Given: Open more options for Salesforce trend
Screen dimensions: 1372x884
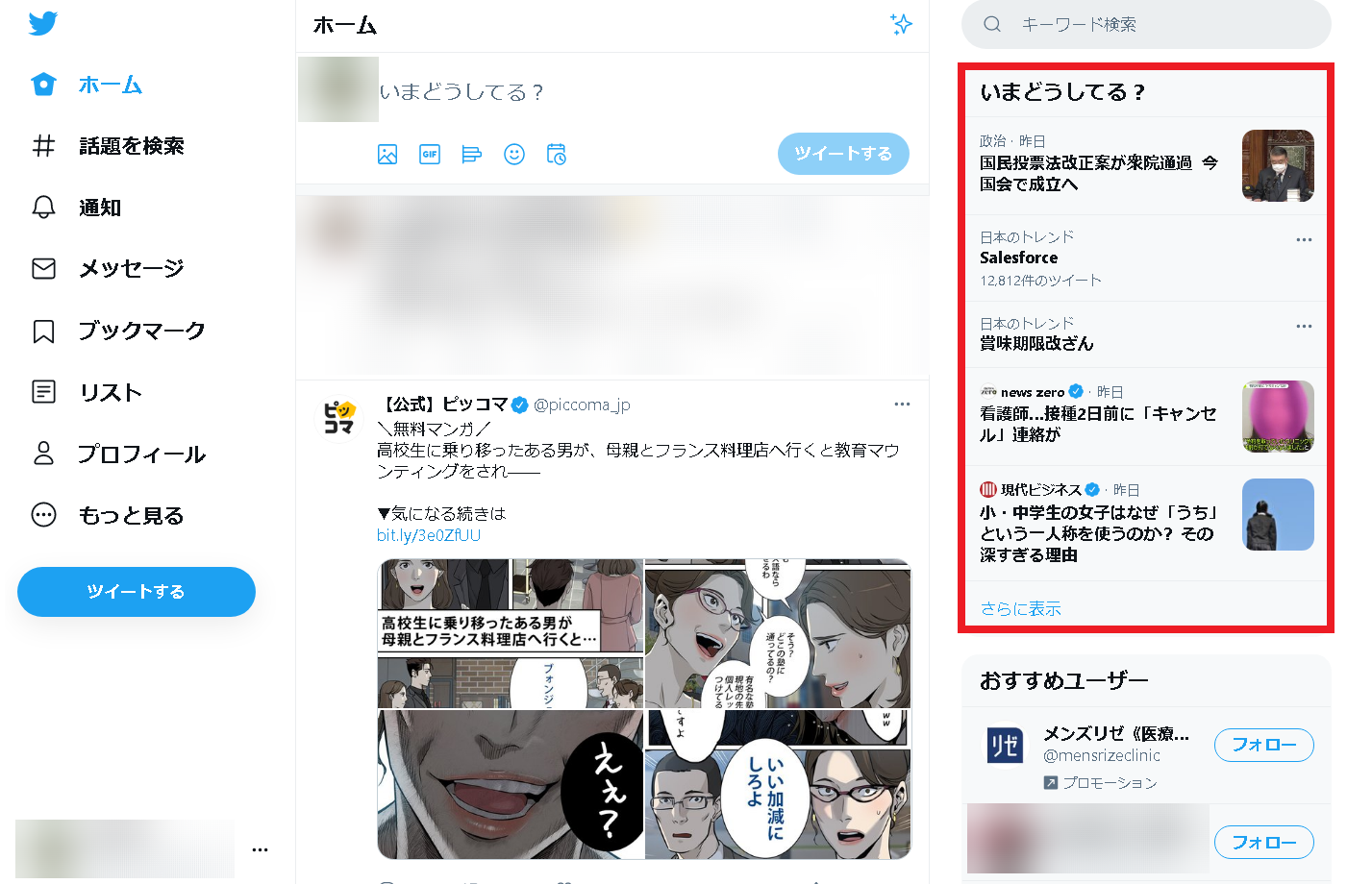Looking at the screenshot, I should pyautogui.click(x=1304, y=239).
